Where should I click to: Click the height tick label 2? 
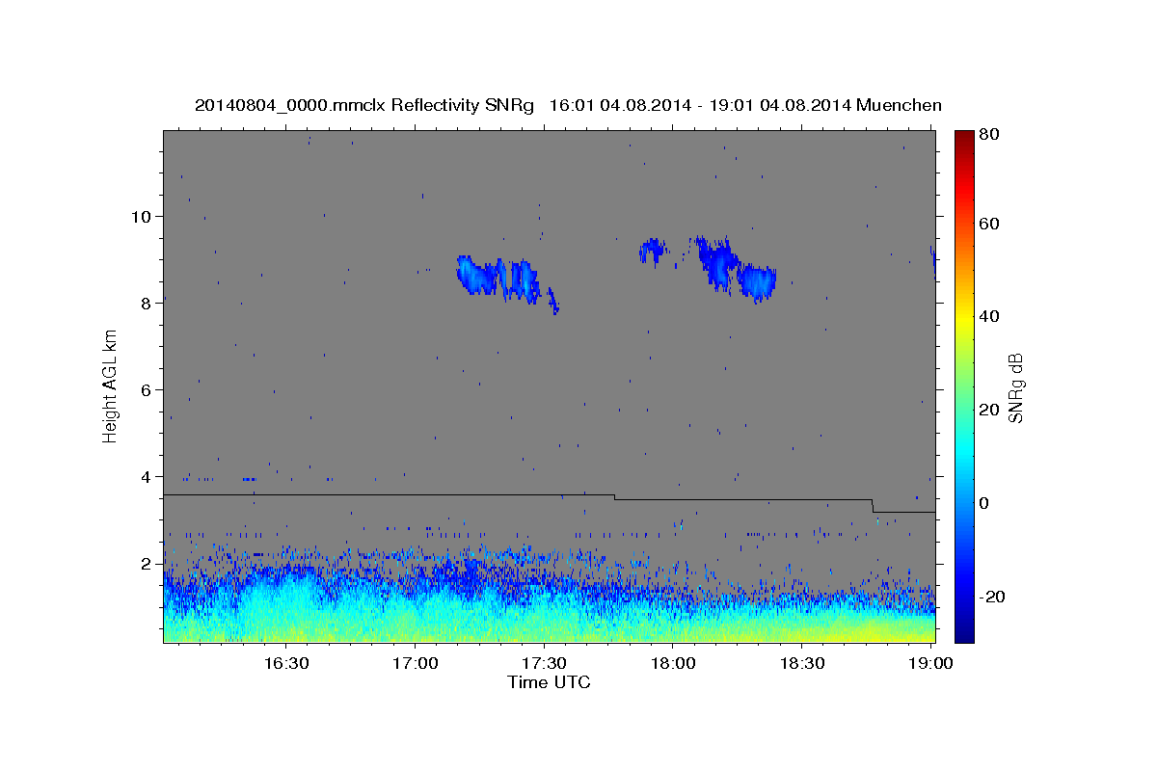click(x=148, y=563)
